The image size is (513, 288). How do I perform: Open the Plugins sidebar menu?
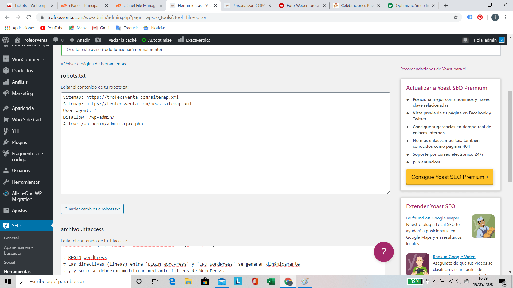pos(27,142)
